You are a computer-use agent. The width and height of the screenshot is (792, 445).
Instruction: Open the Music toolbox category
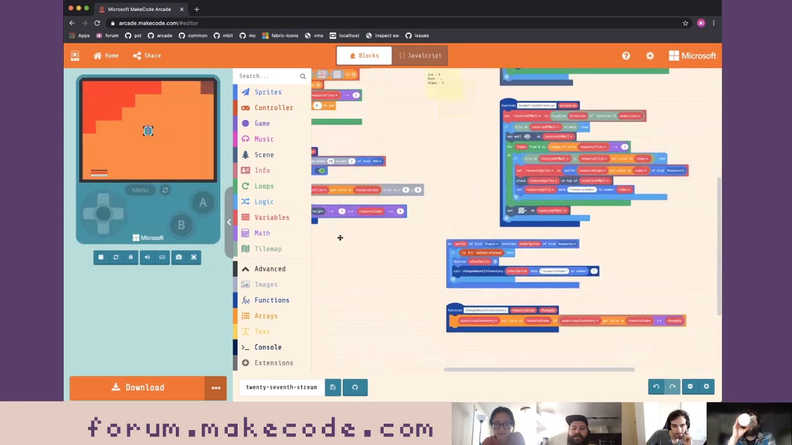tap(264, 139)
